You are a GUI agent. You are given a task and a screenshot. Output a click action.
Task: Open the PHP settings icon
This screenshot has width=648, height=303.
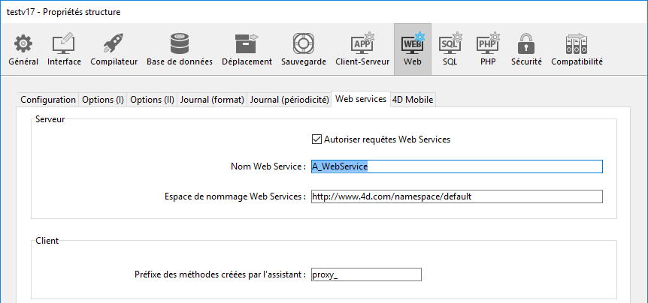point(488,45)
